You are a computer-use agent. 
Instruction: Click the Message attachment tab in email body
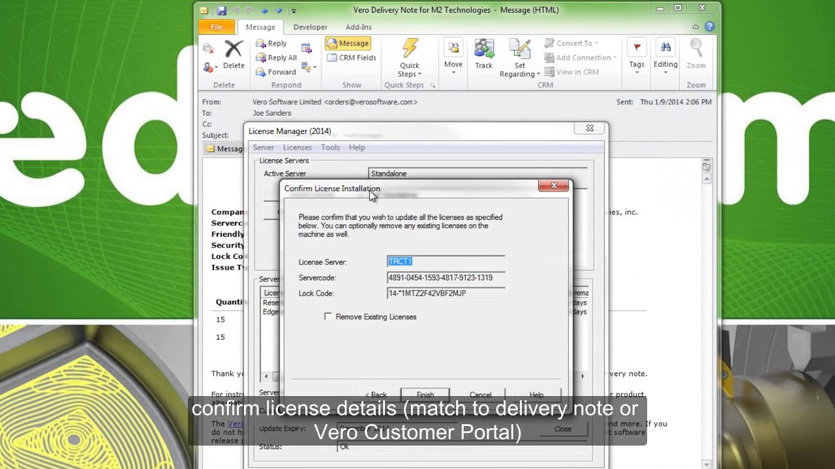[x=225, y=149]
